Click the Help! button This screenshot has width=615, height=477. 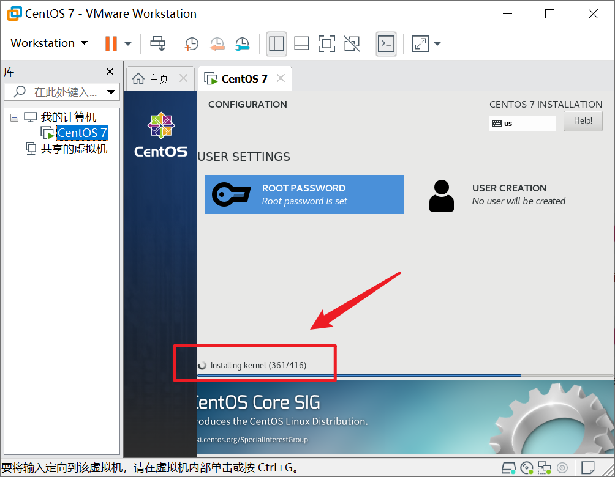(x=583, y=121)
